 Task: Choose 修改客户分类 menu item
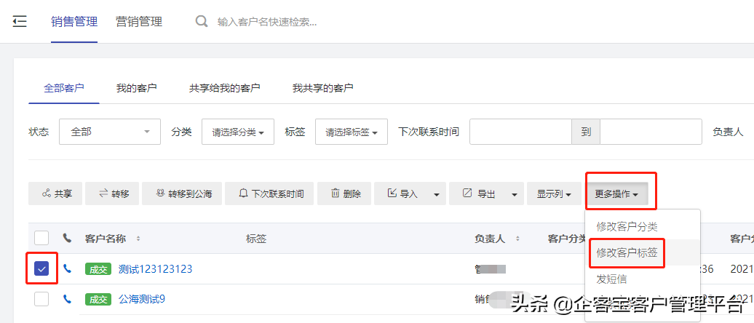pyautogui.click(x=627, y=226)
